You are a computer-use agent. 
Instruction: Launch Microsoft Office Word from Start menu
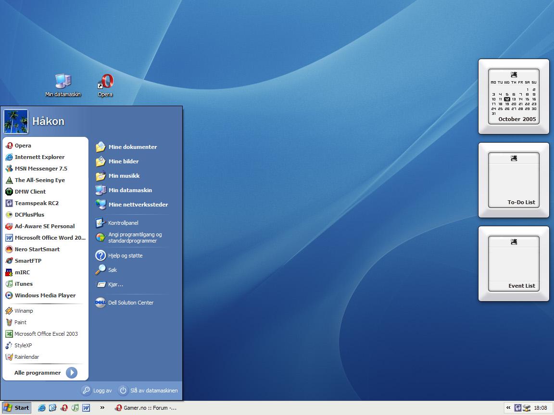[x=45, y=238]
